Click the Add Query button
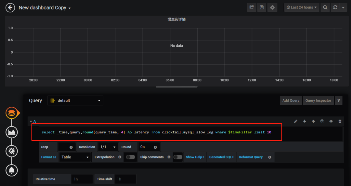This screenshot has height=186, width=351. tap(291, 101)
